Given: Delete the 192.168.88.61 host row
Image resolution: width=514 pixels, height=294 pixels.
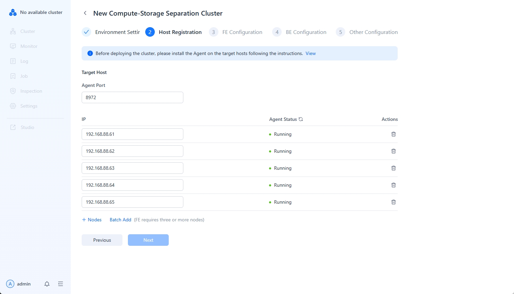Looking at the screenshot, I should click(x=393, y=134).
